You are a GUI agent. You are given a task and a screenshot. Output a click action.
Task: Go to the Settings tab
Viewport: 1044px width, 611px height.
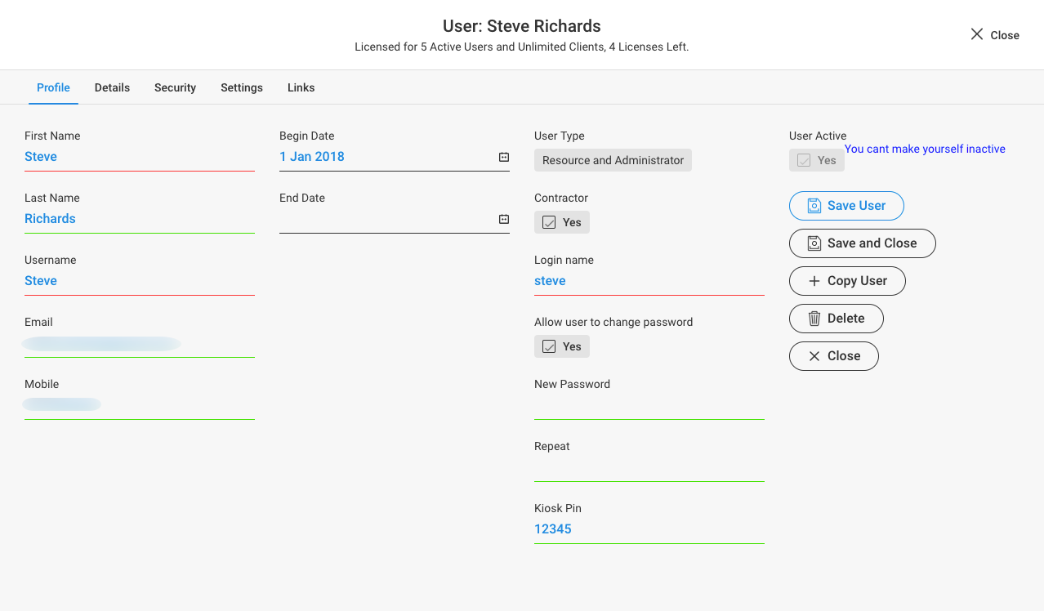[242, 87]
